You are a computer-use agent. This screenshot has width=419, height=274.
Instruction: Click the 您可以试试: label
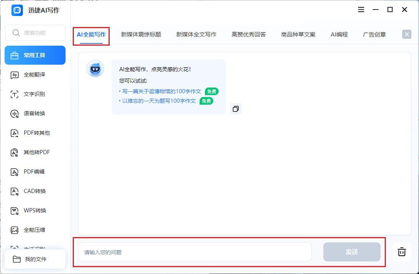click(x=133, y=81)
